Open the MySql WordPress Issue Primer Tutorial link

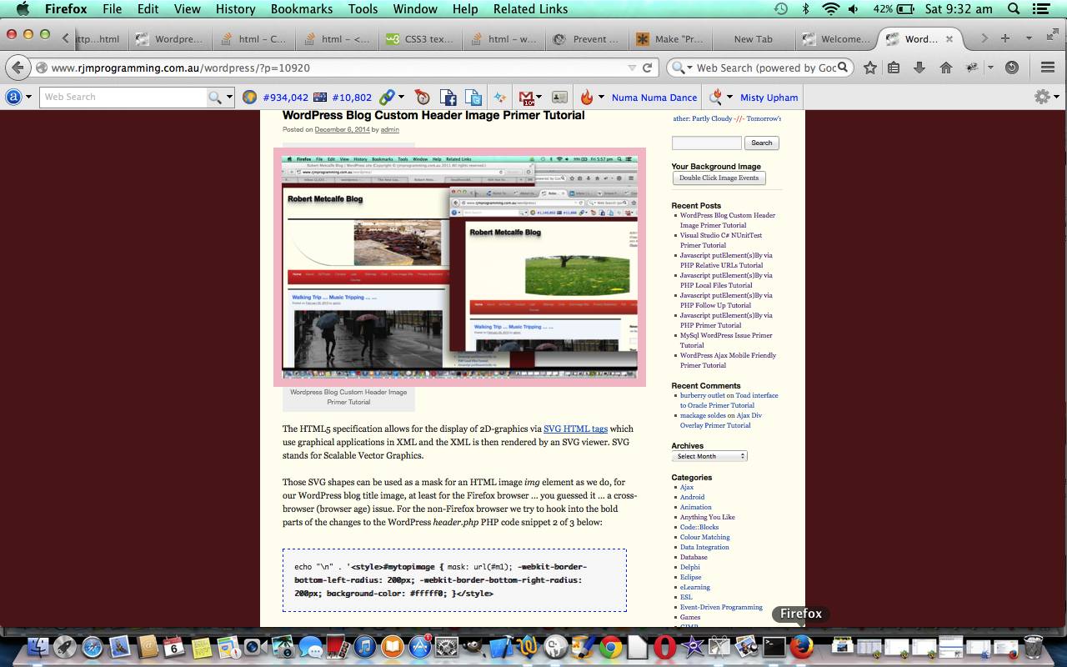(x=725, y=340)
